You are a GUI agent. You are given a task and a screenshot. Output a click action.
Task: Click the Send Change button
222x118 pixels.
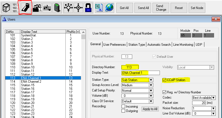161,8
